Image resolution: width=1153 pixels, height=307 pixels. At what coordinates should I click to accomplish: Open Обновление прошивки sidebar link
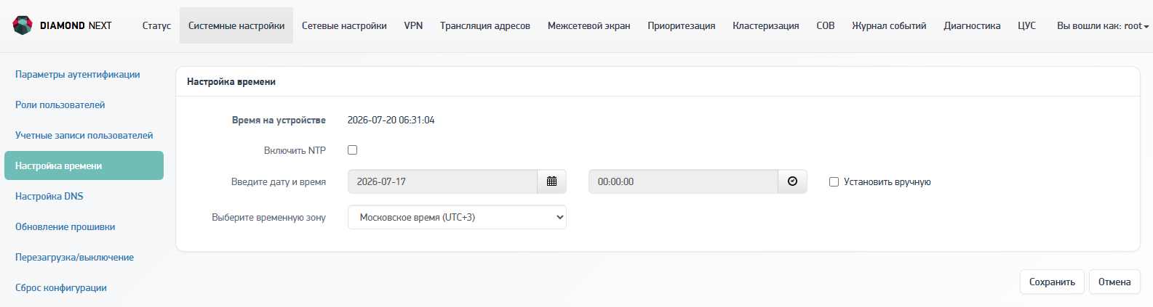tap(65, 226)
